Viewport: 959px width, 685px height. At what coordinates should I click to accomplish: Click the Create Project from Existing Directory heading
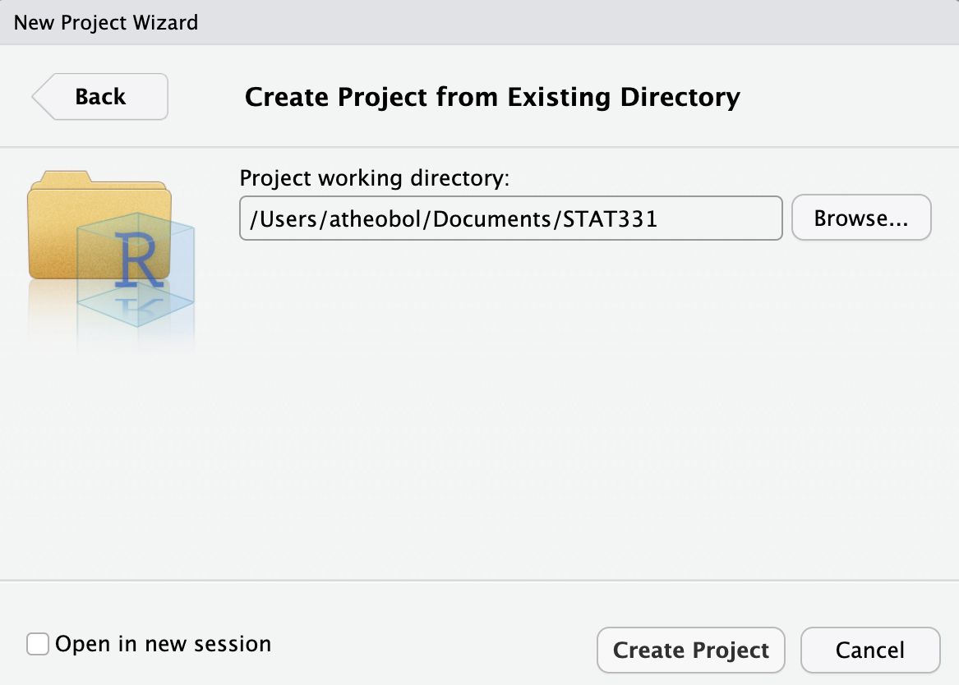click(x=491, y=96)
